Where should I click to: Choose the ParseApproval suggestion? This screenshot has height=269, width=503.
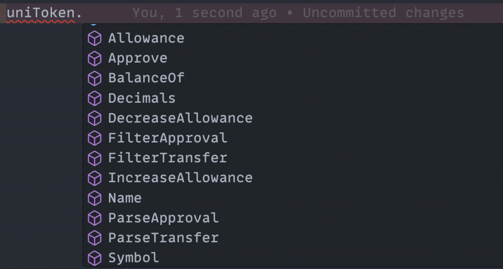coord(293,218)
